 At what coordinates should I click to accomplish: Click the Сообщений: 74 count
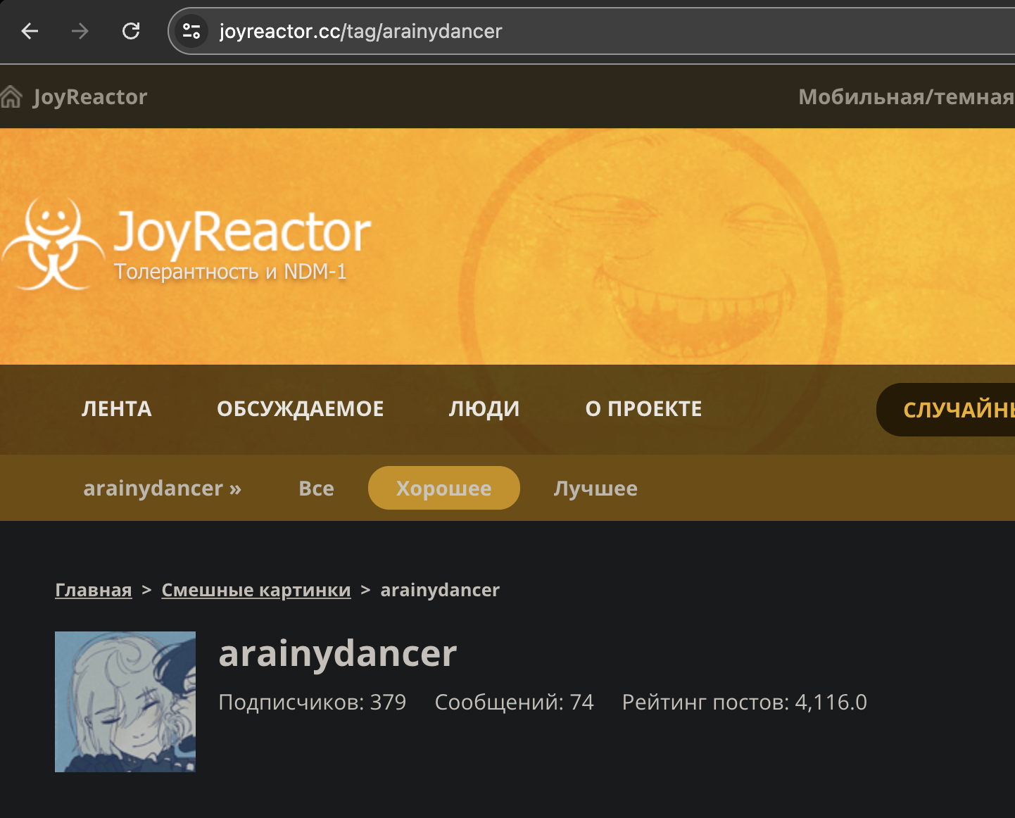point(515,702)
